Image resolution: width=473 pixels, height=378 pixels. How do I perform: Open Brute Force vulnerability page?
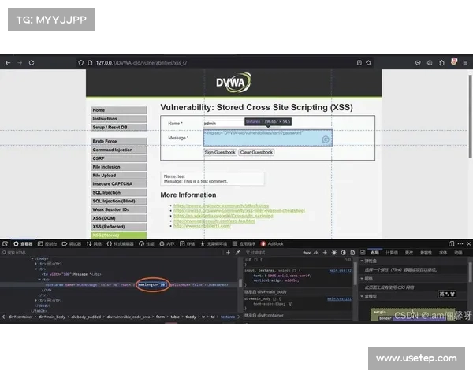pos(119,141)
